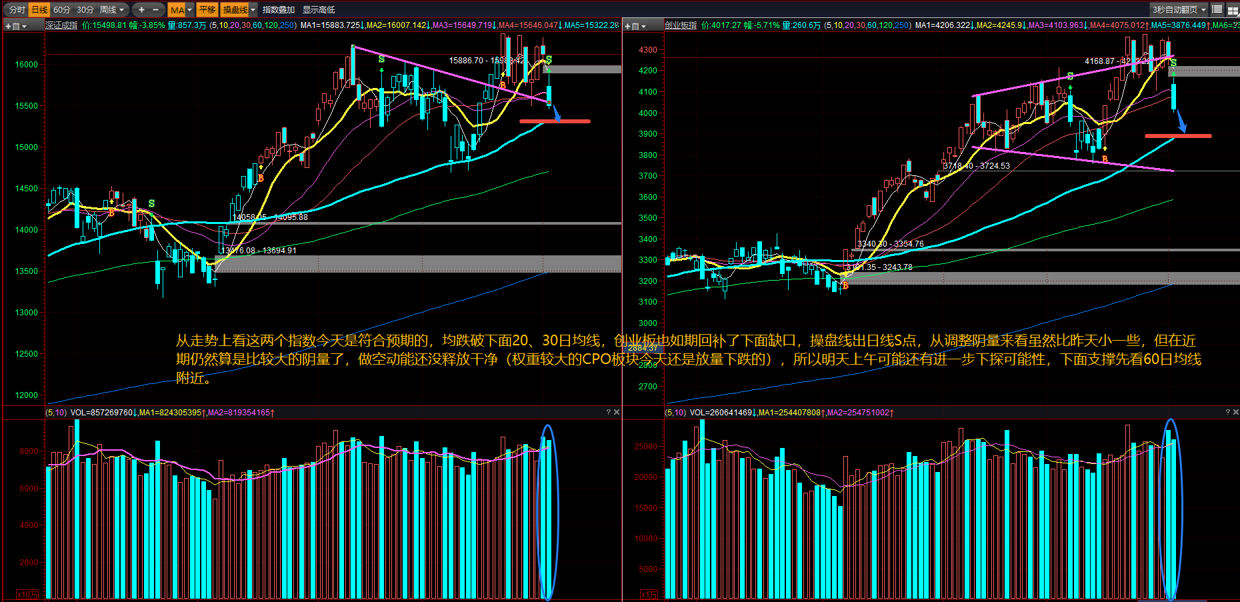Click MA1=15883.725 value on 深证成指 chart
The image size is (1240, 602).
click(331, 25)
